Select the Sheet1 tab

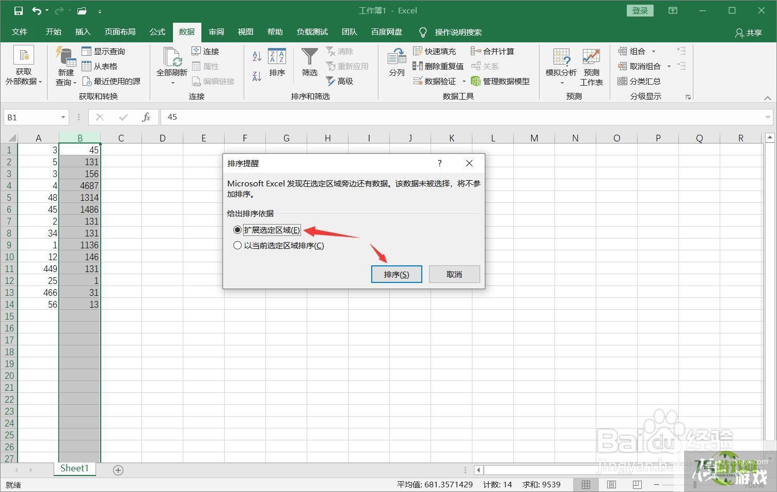tap(75, 468)
